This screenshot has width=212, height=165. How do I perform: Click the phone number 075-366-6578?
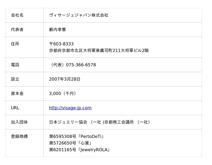(81, 65)
